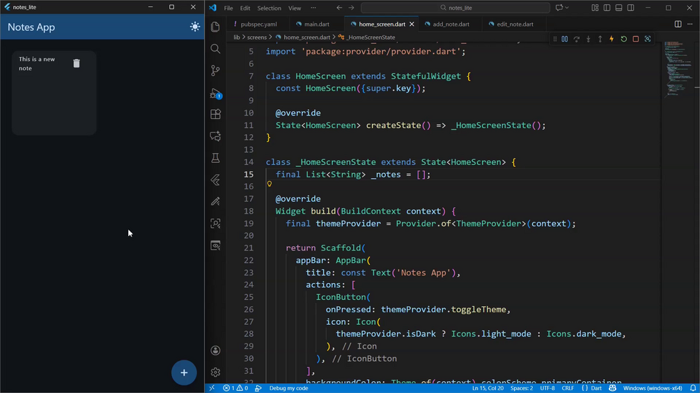
Task: Open the Flutter sidebar view
Action: [215, 179]
